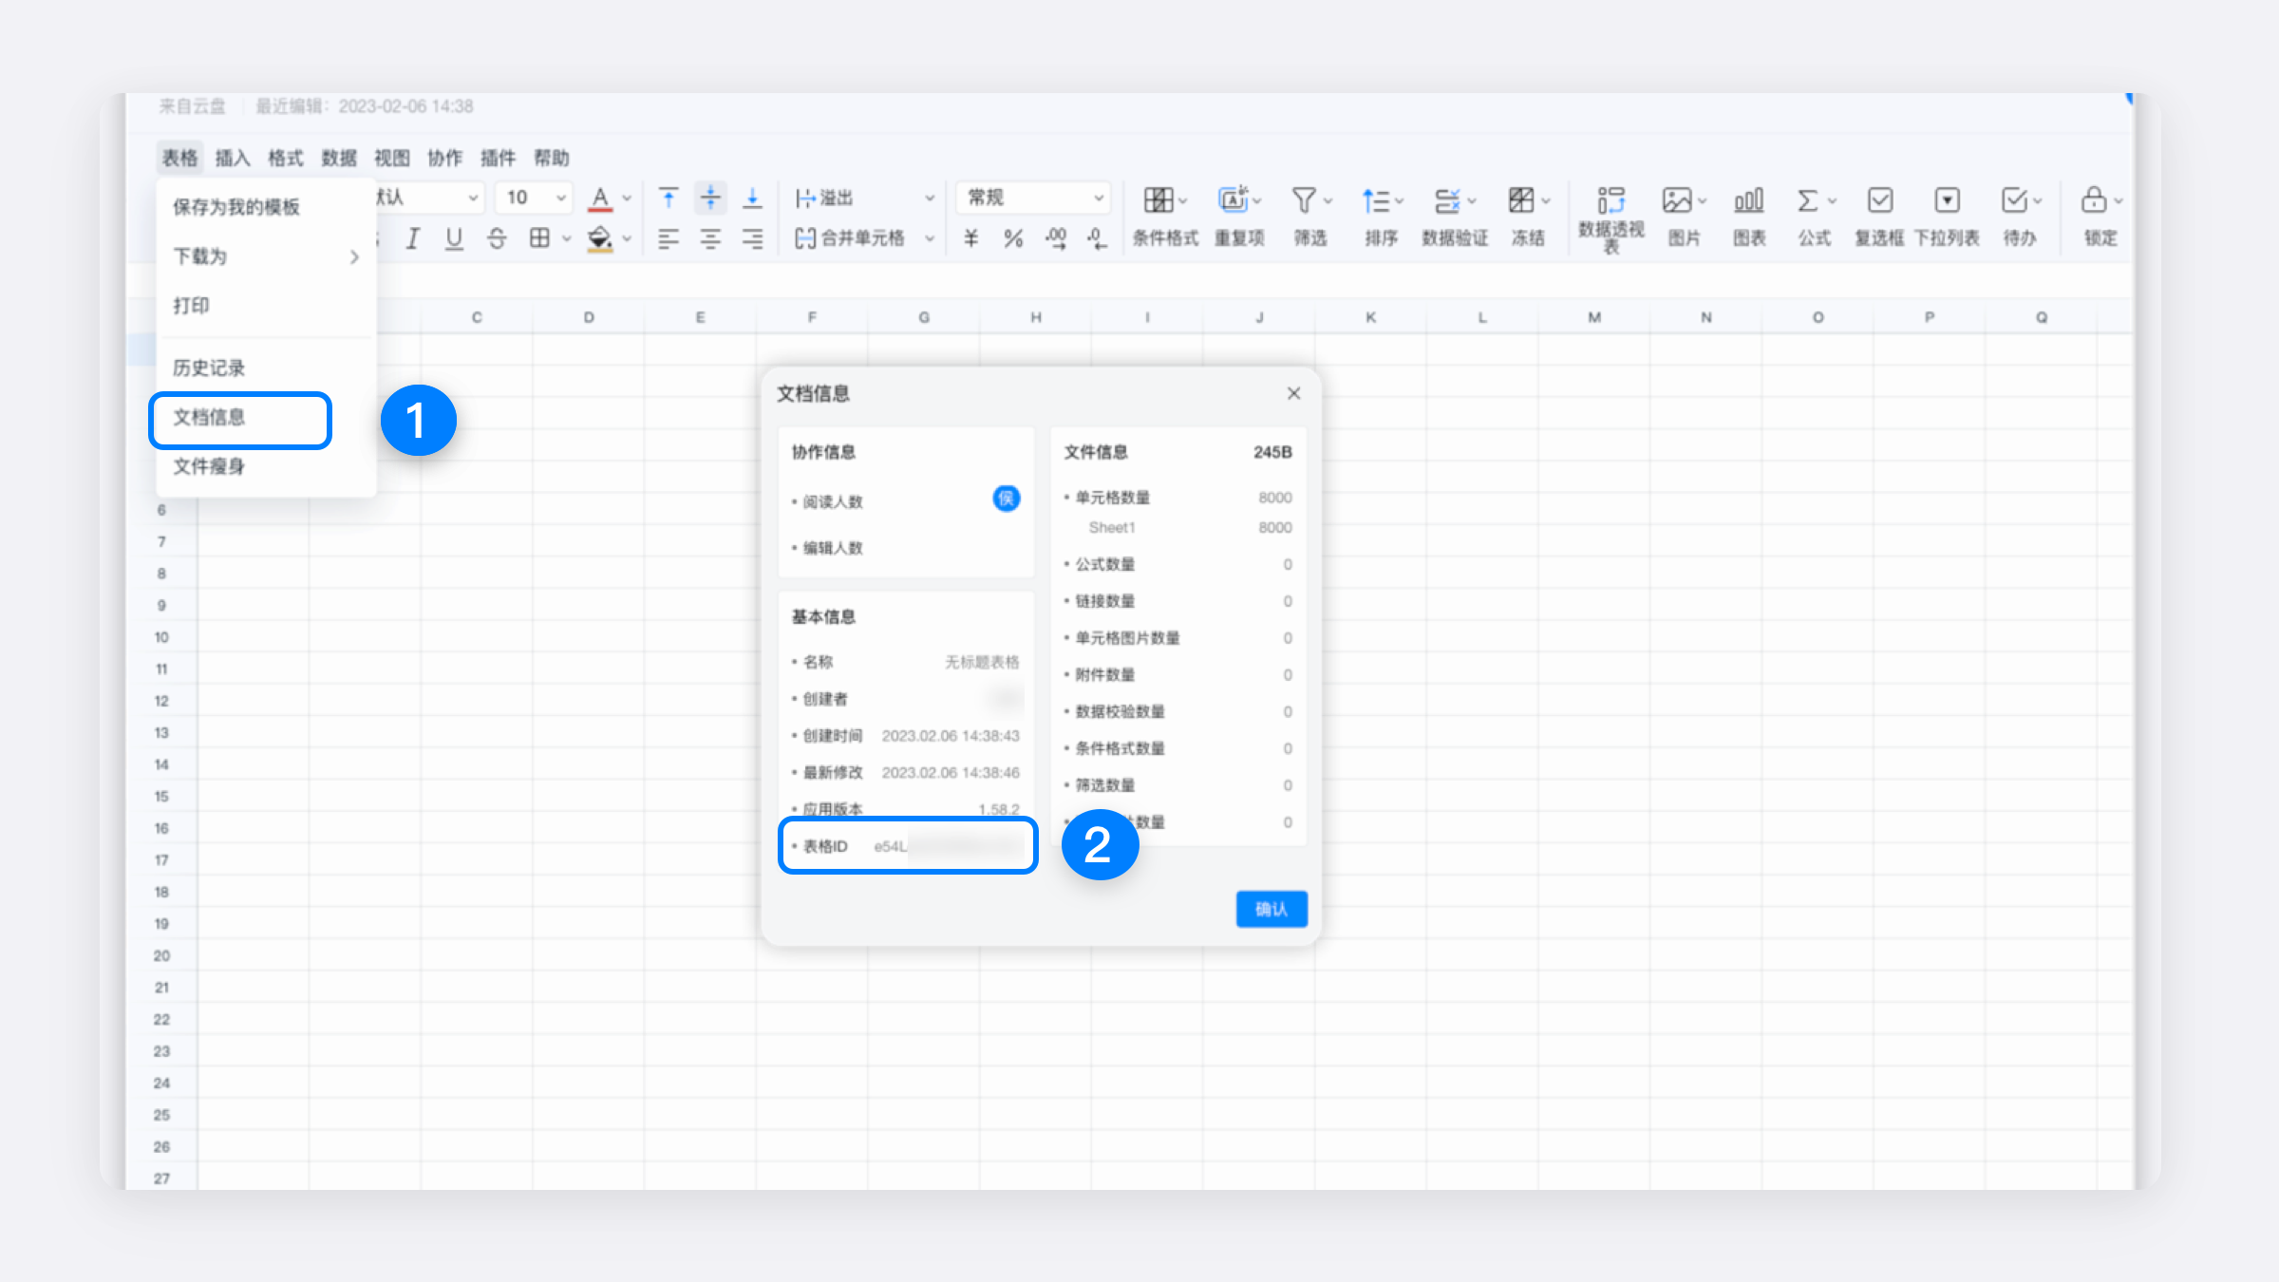Toggle strikethrough formatting
This screenshot has height=1282, width=2279.
(x=497, y=238)
